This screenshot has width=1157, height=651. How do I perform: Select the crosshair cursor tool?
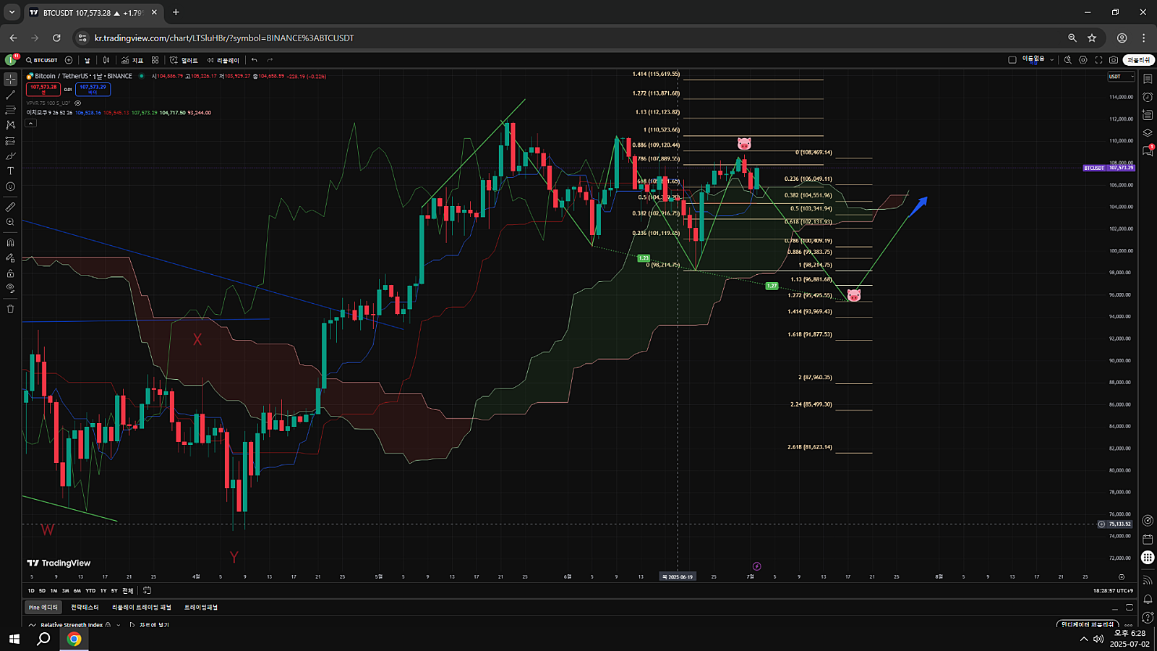pos(10,80)
